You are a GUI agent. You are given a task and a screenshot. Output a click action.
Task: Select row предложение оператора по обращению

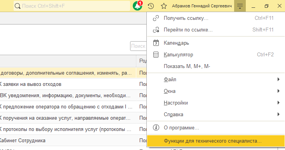click(73, 107)
